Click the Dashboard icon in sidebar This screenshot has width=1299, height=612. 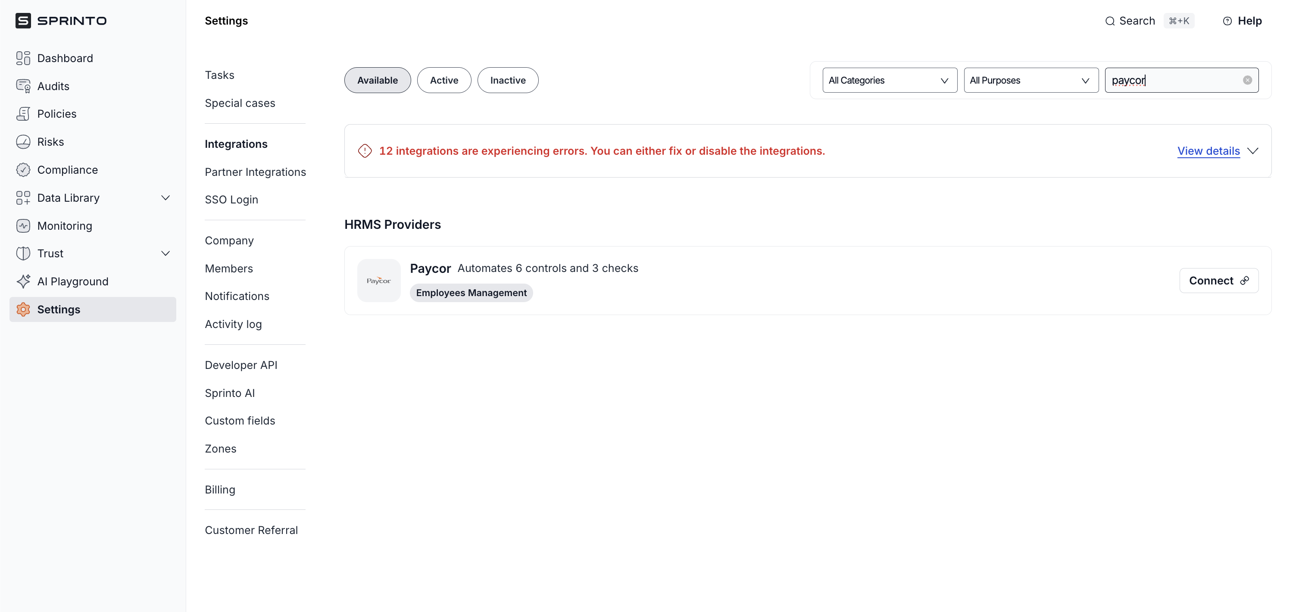(23, 58)
